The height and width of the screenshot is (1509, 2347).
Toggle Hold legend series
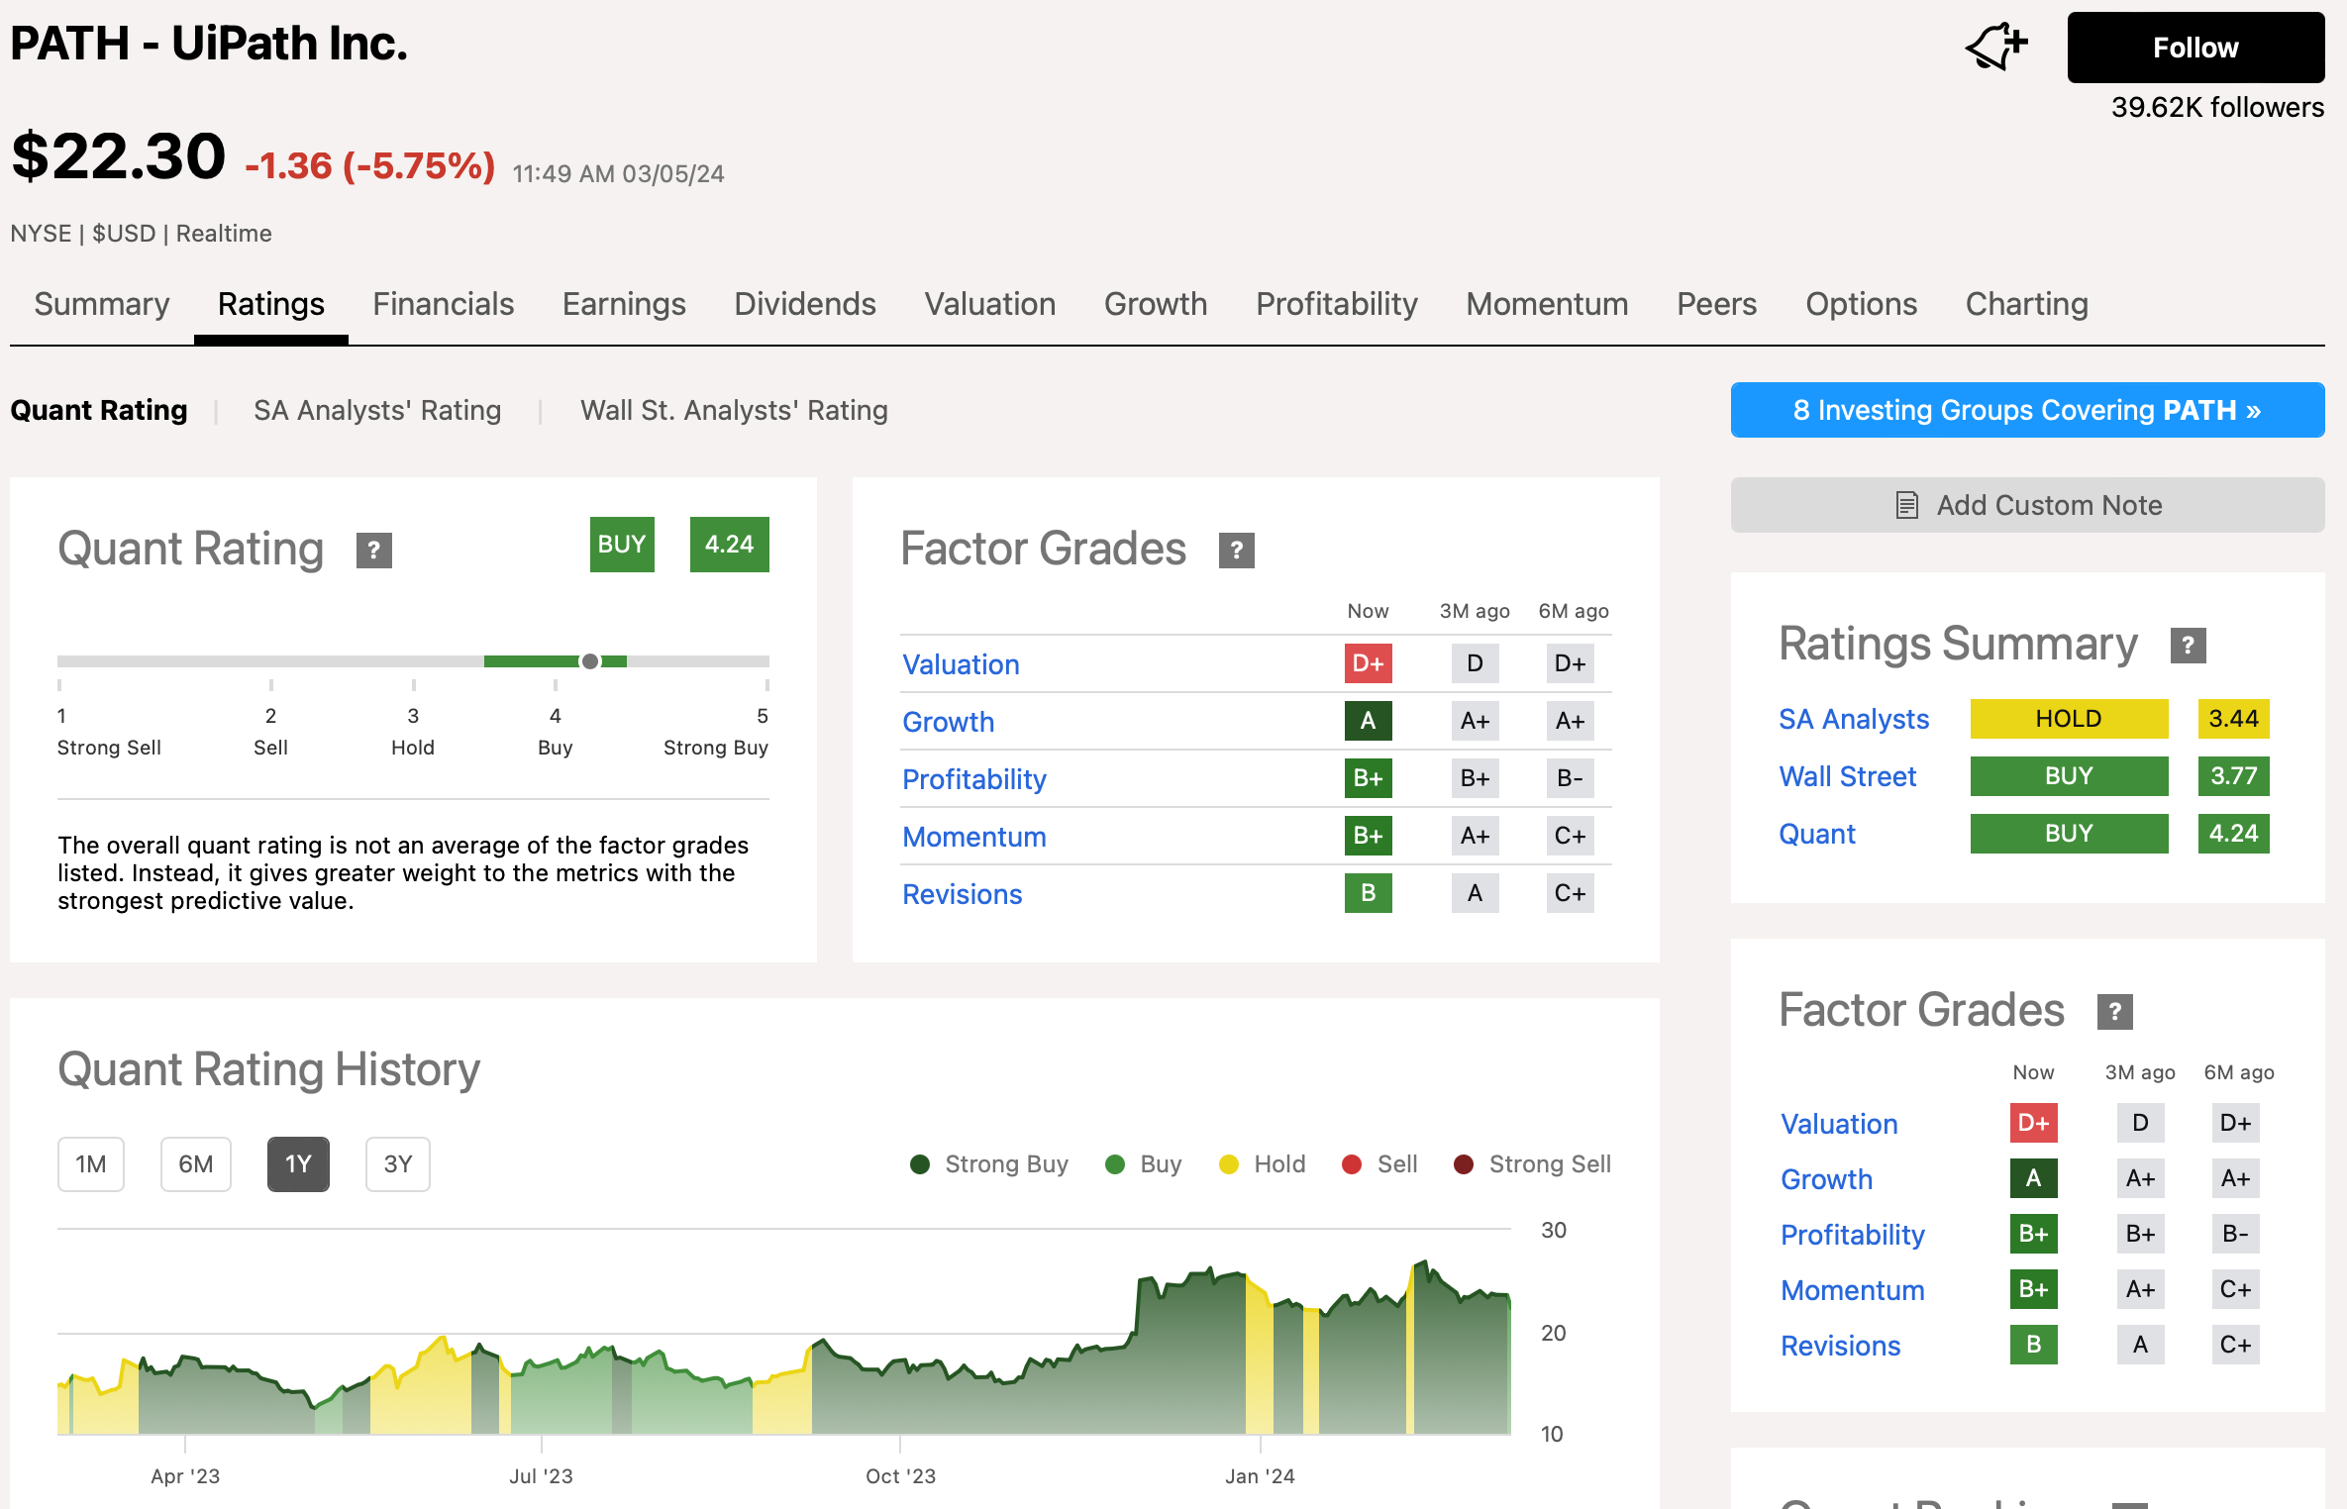1263,1164
